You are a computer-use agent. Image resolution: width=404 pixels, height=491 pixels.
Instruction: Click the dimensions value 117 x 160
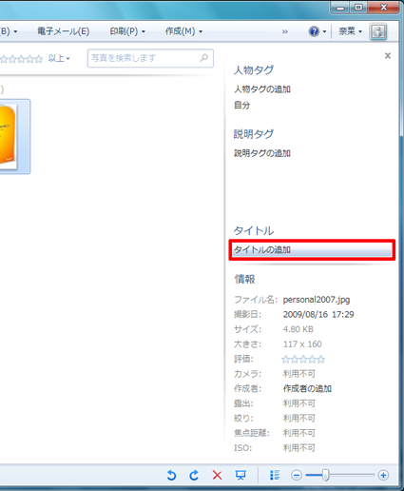point(302,344)
